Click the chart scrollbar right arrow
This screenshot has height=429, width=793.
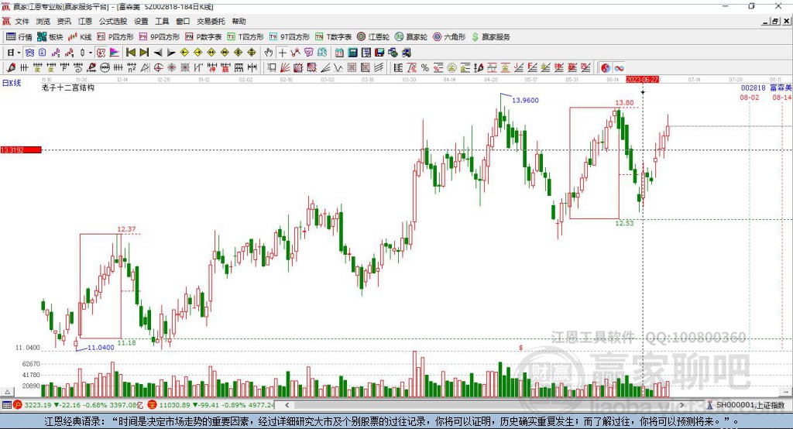click(682, 405)
